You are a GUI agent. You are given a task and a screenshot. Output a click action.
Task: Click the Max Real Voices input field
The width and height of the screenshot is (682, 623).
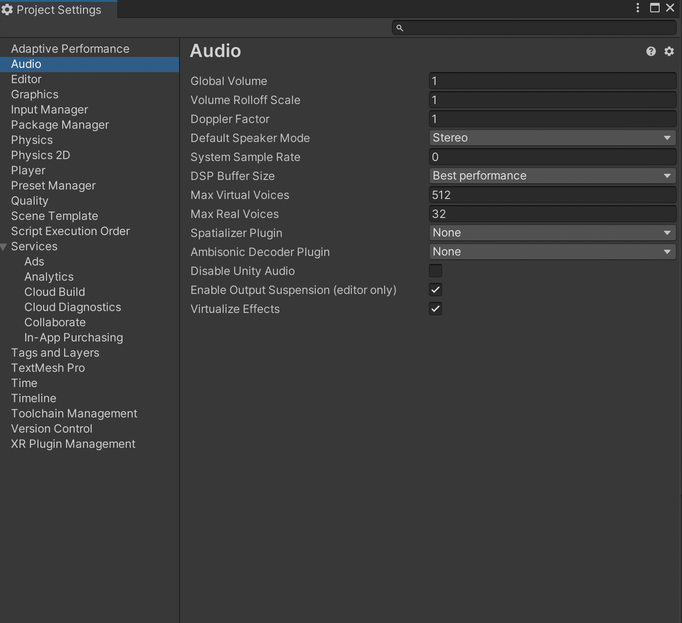pos(552,214)
